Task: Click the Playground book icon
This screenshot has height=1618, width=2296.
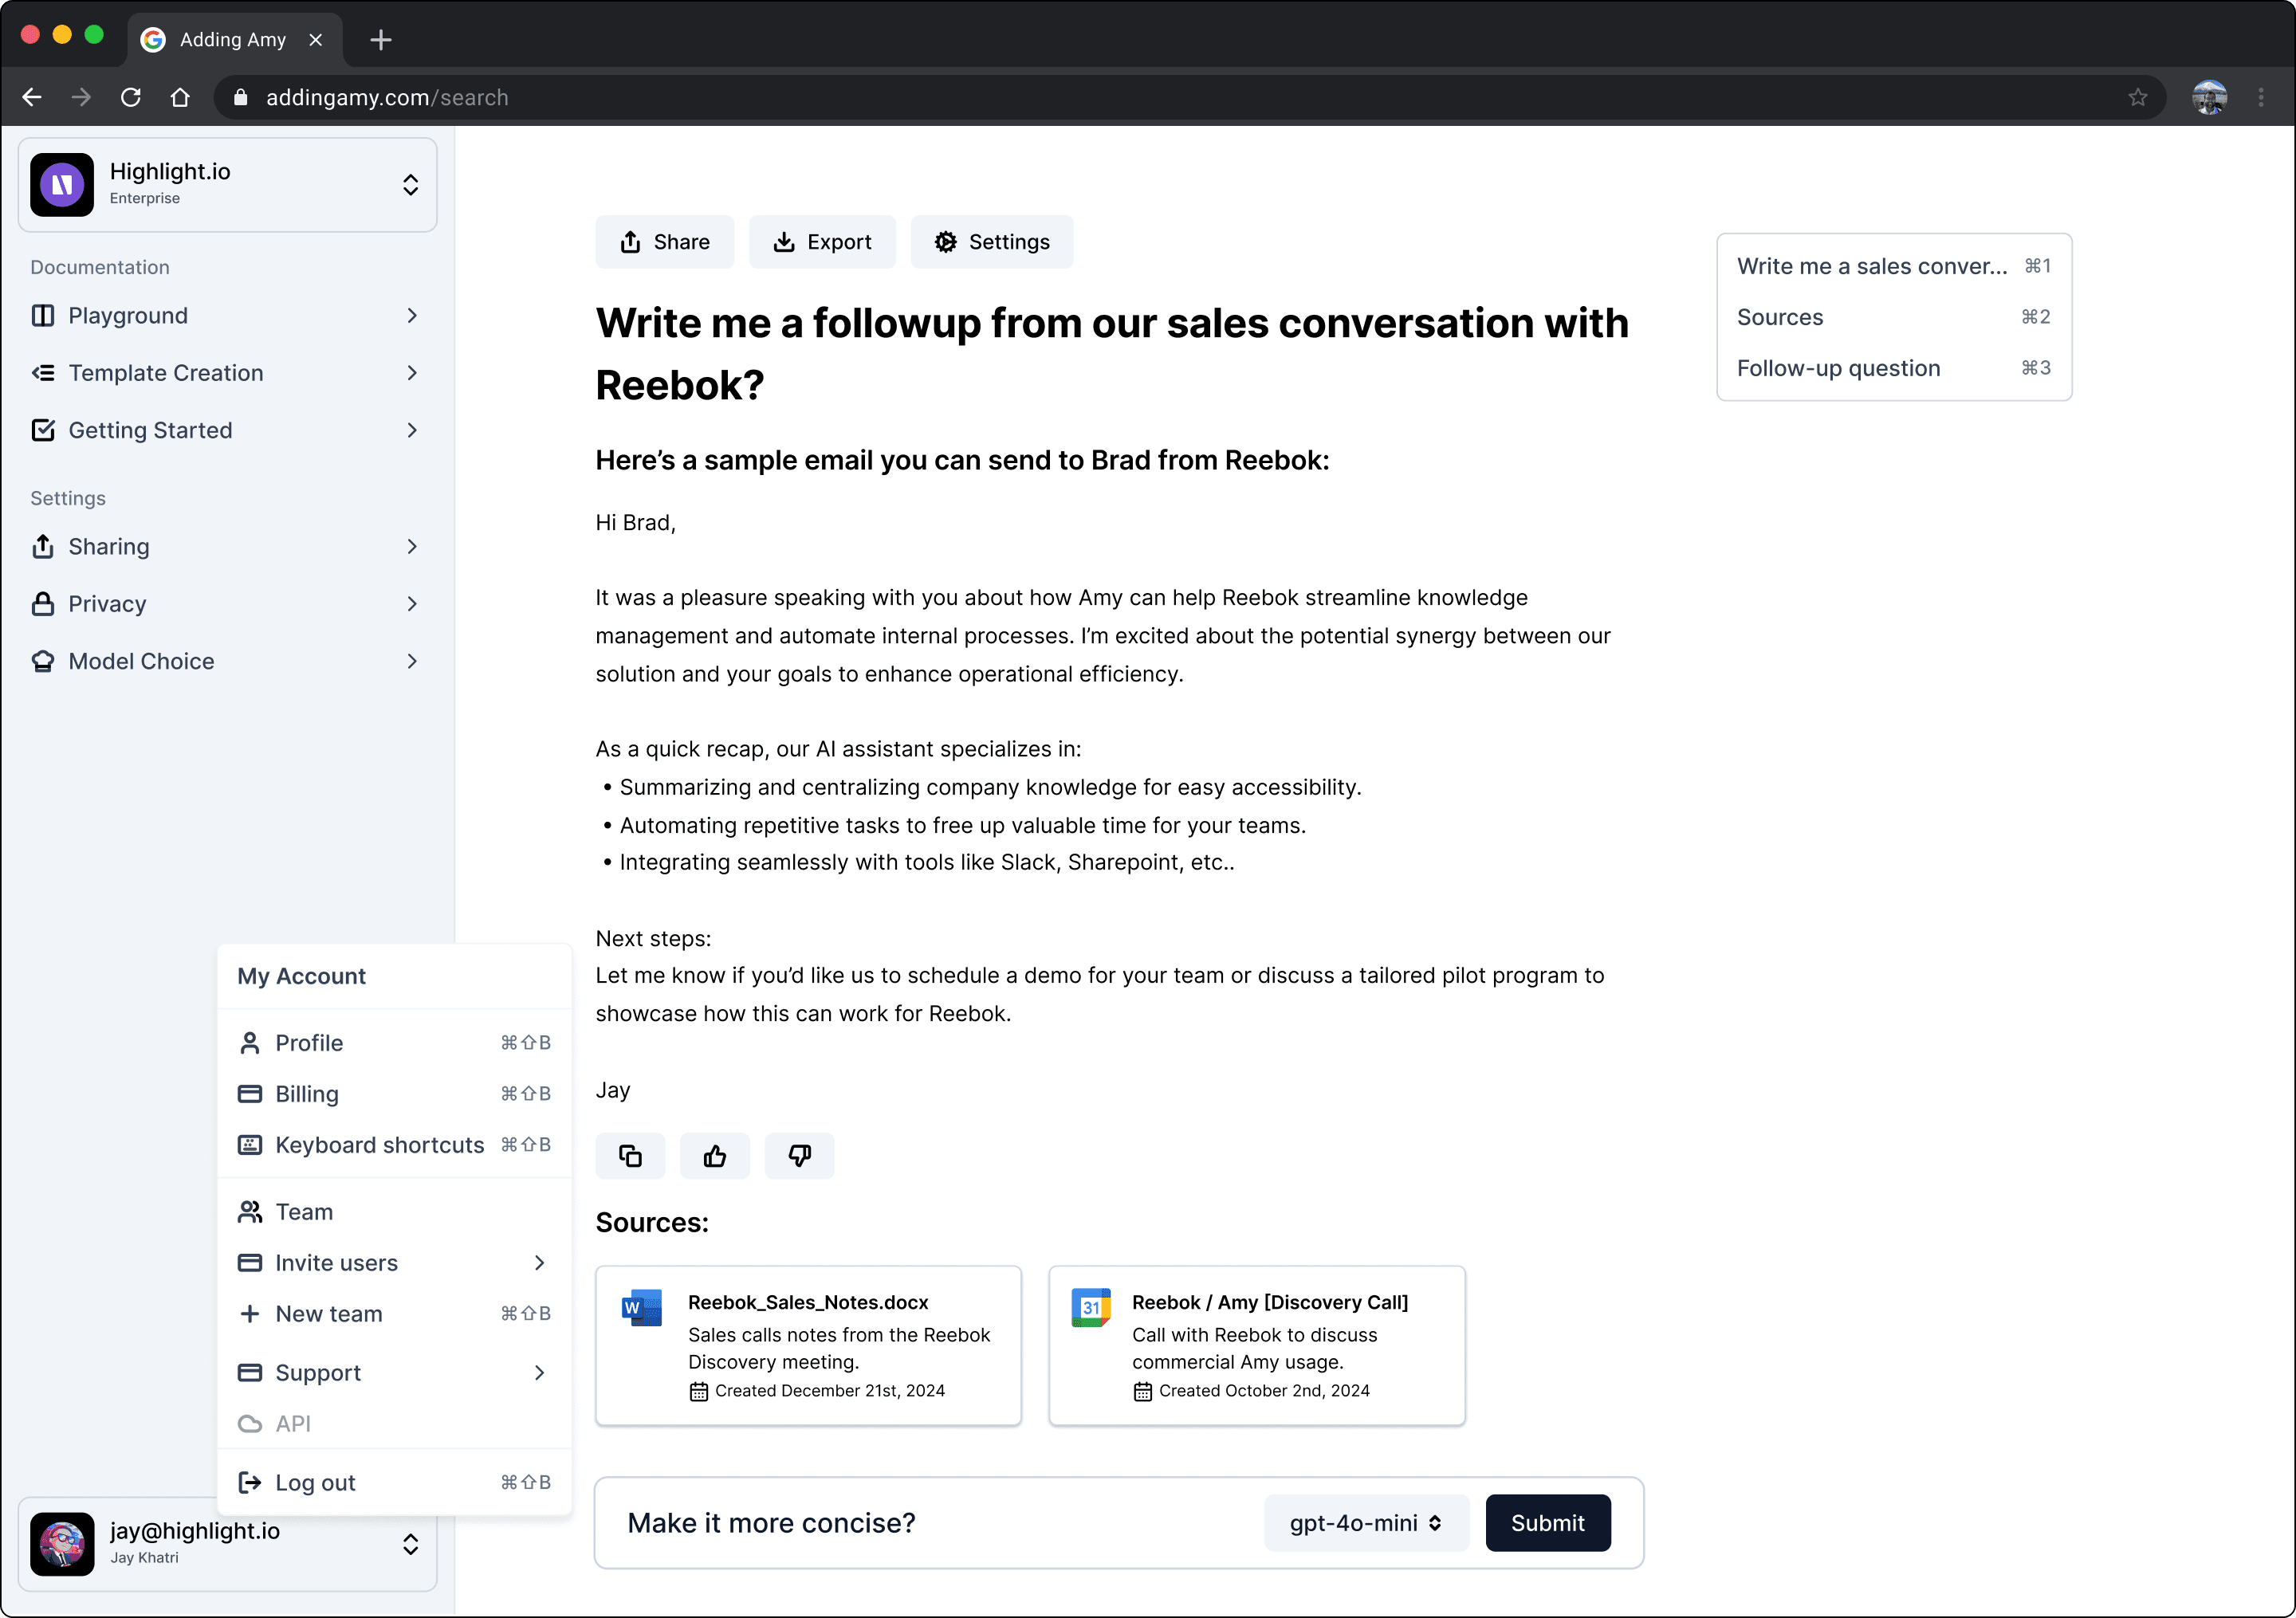Action: pyautogui.click(x=43, y=316)
